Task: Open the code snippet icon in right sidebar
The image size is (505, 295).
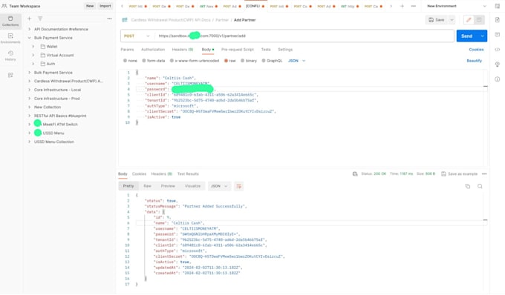Action: tap(498, 50)
